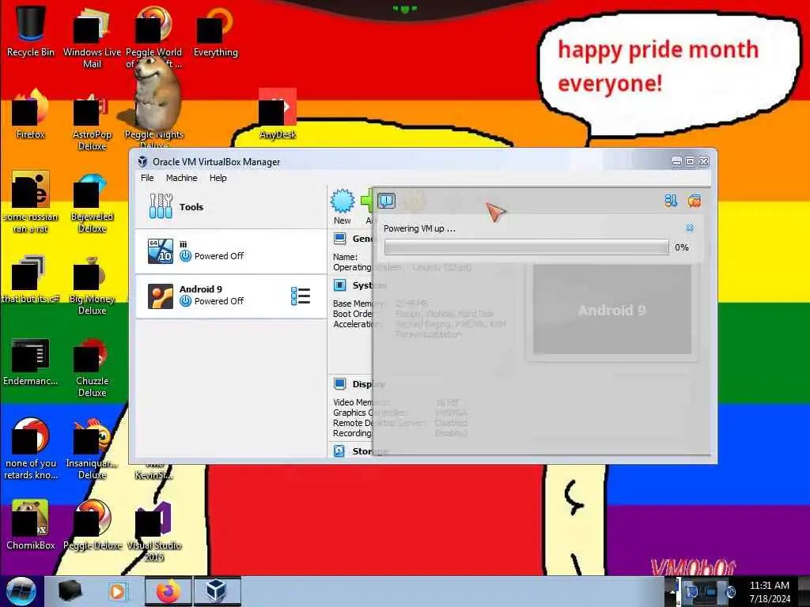Click the New machine toolbar button
This screenshot has height=607, width=810.
pyautogui.click(x=342, y=207)
